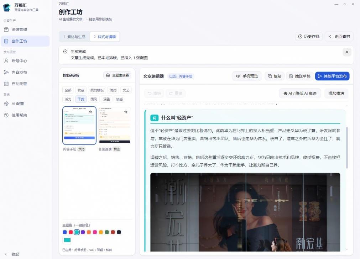Screen dimensions: 360x259
Task: Filter templates by 收藏
Action: (x=81, y=90)
